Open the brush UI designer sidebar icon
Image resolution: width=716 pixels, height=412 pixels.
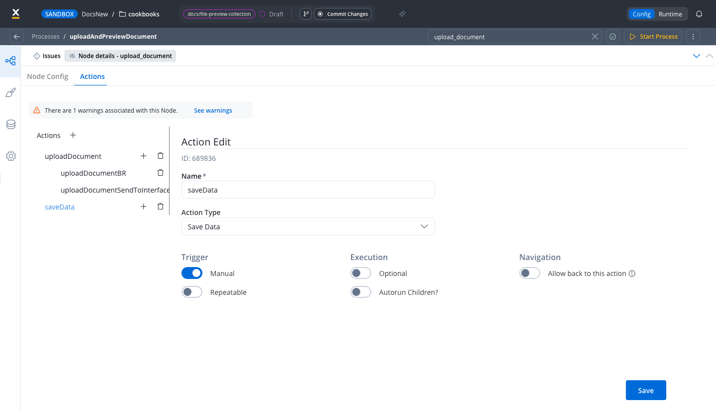click(10, 93)
